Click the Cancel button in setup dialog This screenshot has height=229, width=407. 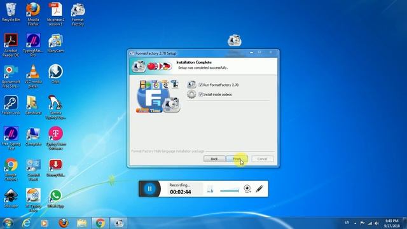click(x=262, y=159)
